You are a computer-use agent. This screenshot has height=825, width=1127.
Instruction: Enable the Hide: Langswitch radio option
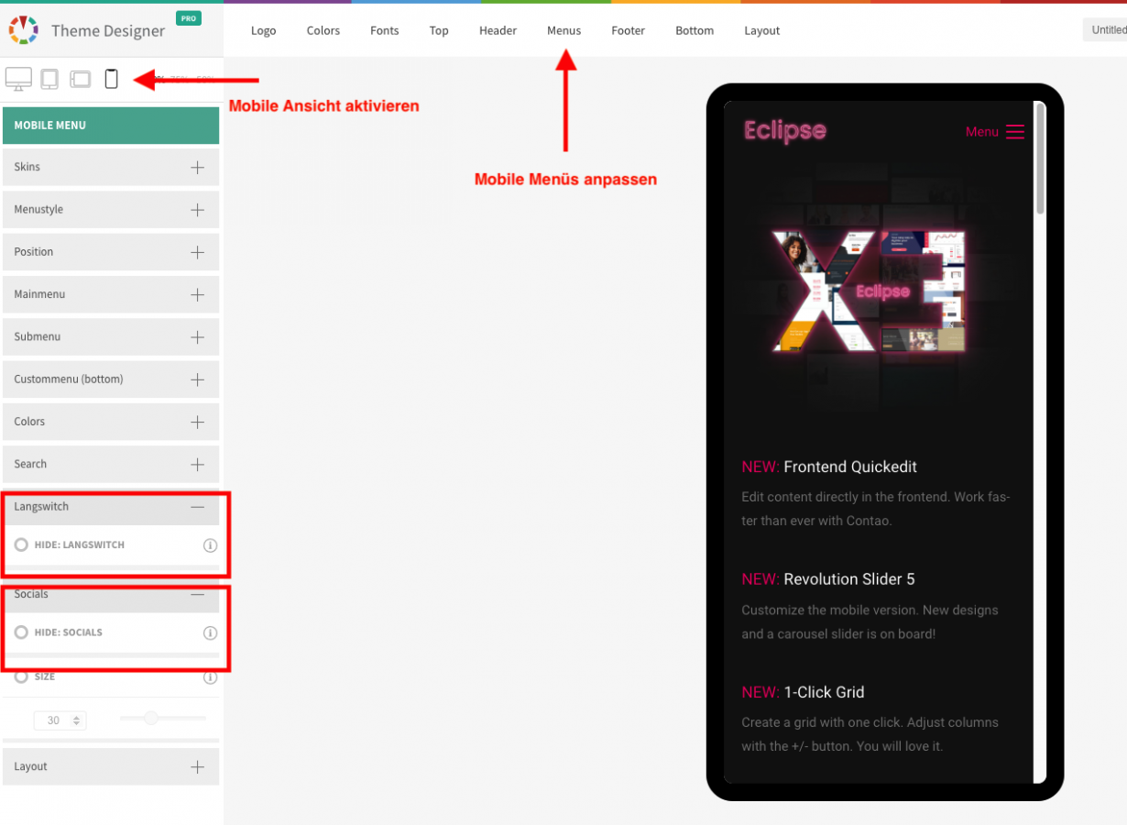[21, 544]
